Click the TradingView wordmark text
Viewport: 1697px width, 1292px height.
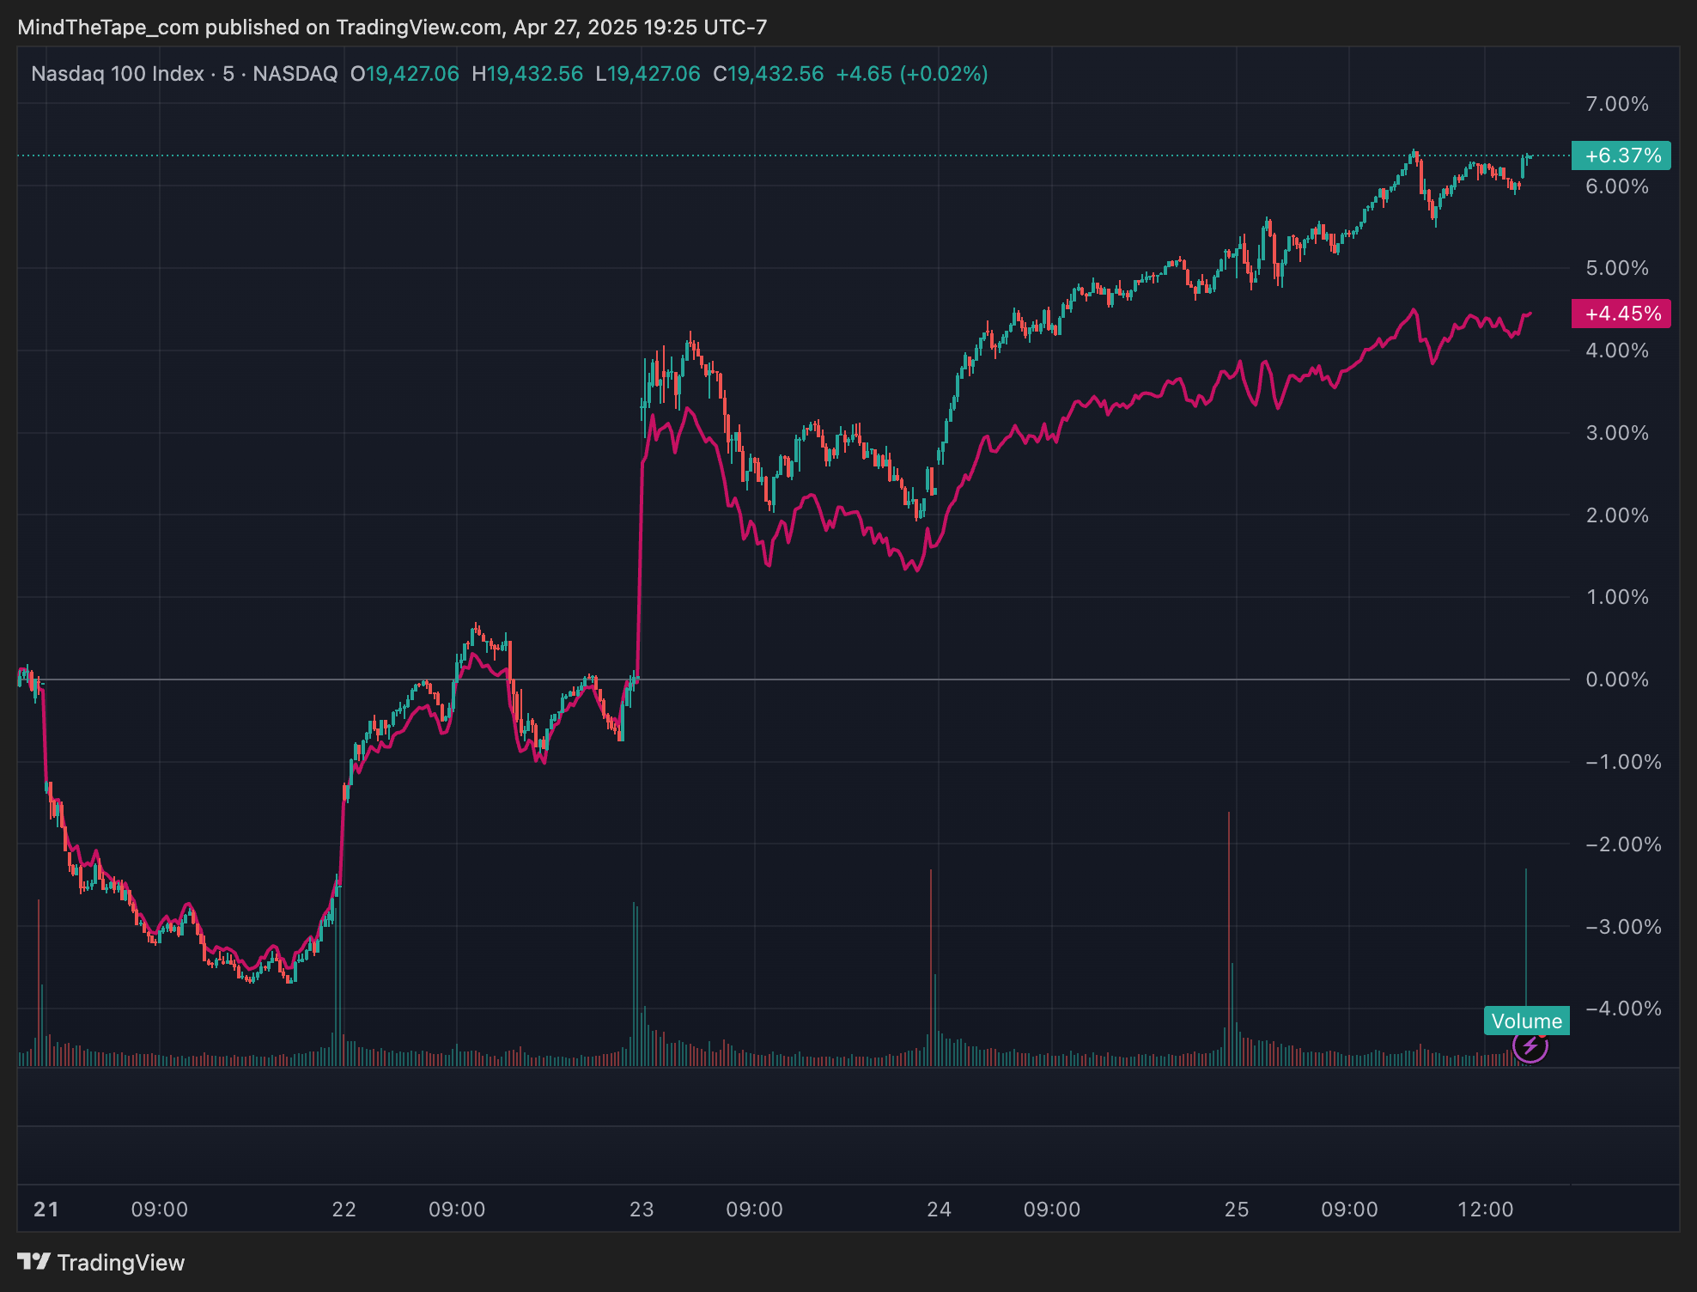121,1263
